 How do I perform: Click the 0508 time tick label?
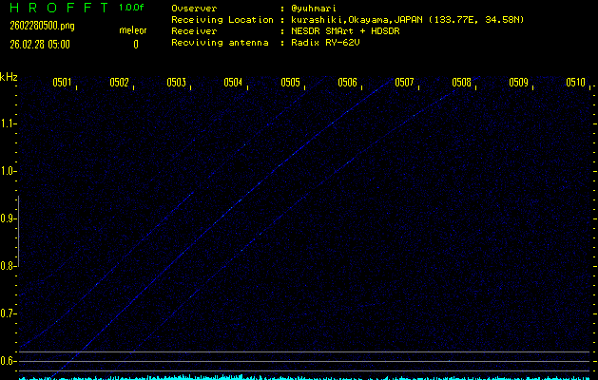coord(461,83)
